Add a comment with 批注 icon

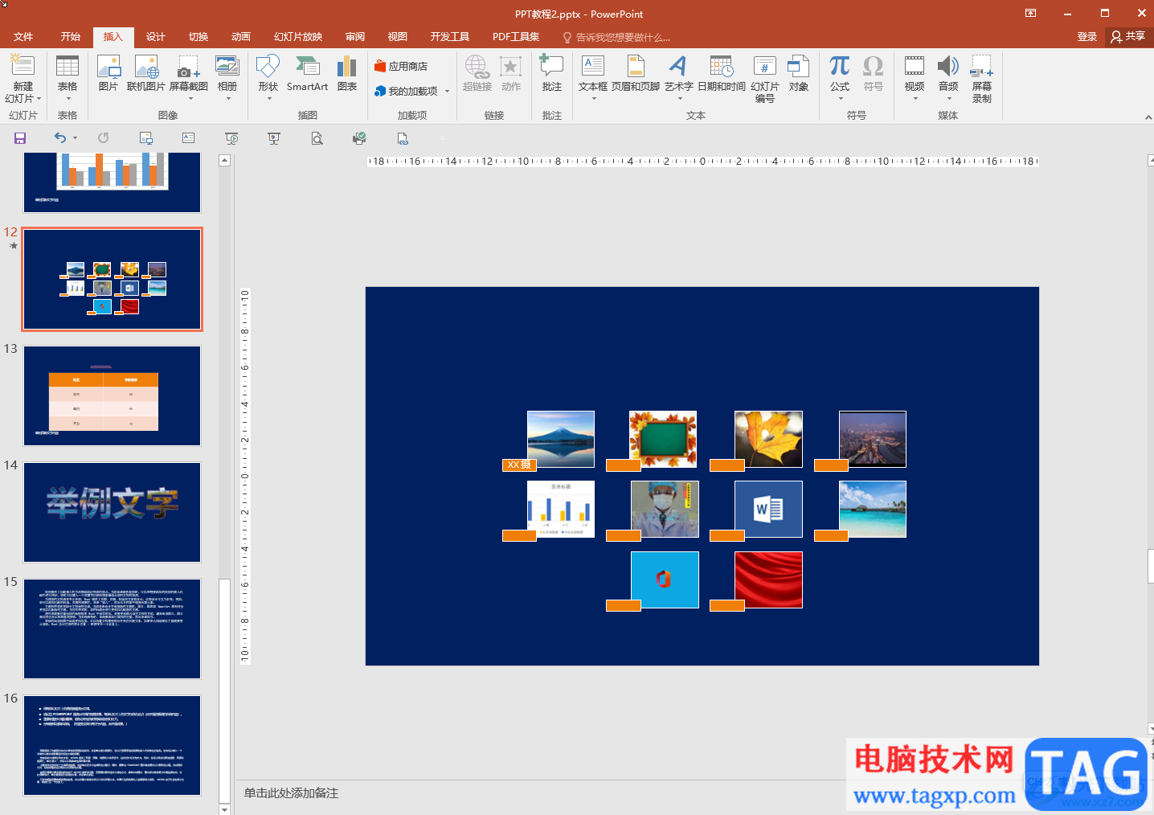click(552, 73)
